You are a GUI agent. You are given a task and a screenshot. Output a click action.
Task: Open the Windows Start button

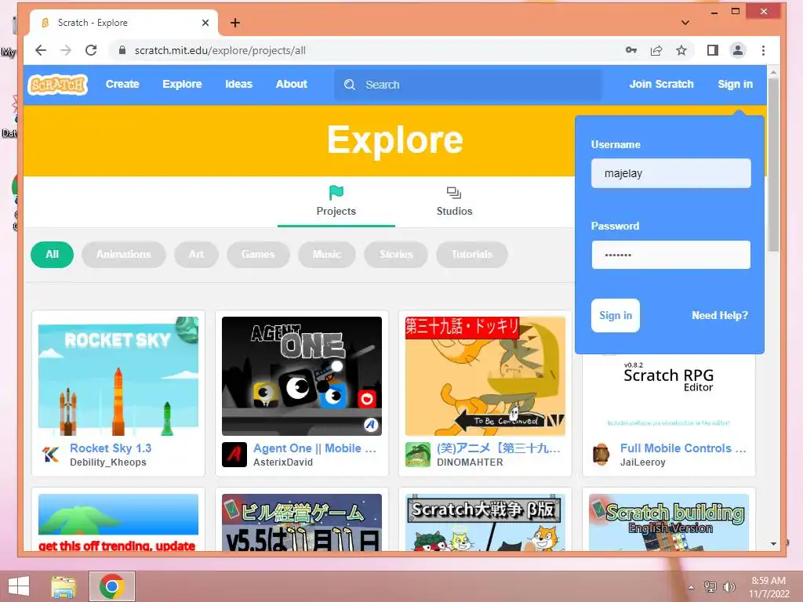[19, 586]
